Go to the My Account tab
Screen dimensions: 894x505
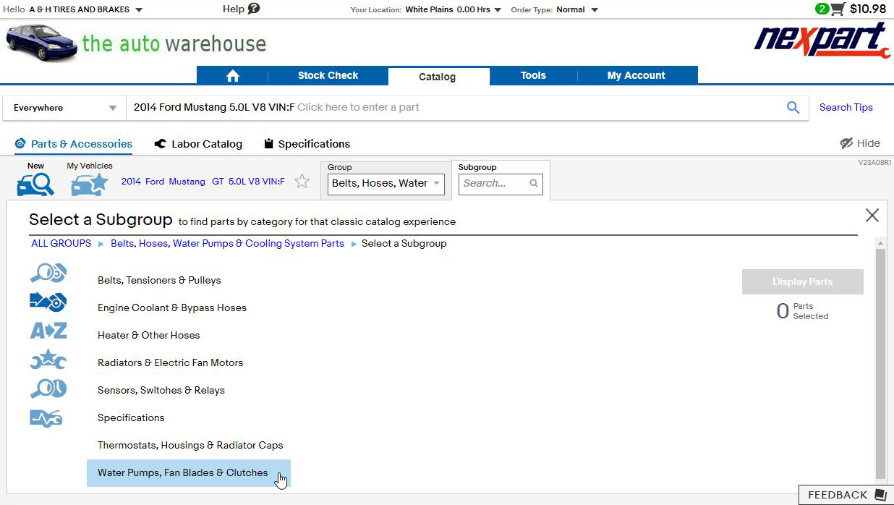pyautogui.click(x=637, y=76)
